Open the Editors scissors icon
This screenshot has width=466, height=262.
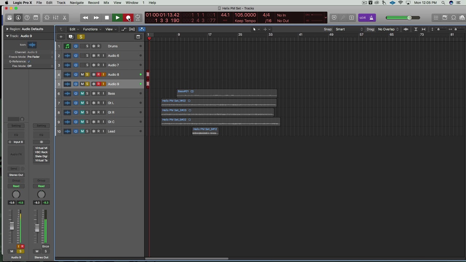(64, 17)
